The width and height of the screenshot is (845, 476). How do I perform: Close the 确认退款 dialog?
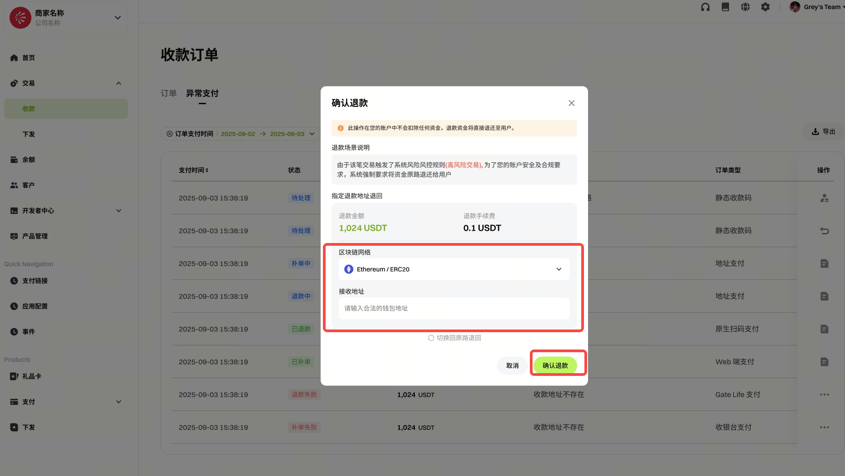pos(572,103)
